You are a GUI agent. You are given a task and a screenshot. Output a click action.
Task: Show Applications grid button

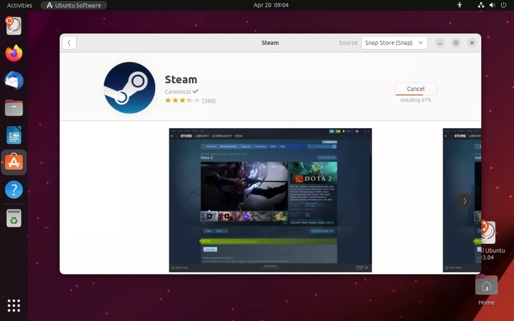click(14, 305)
